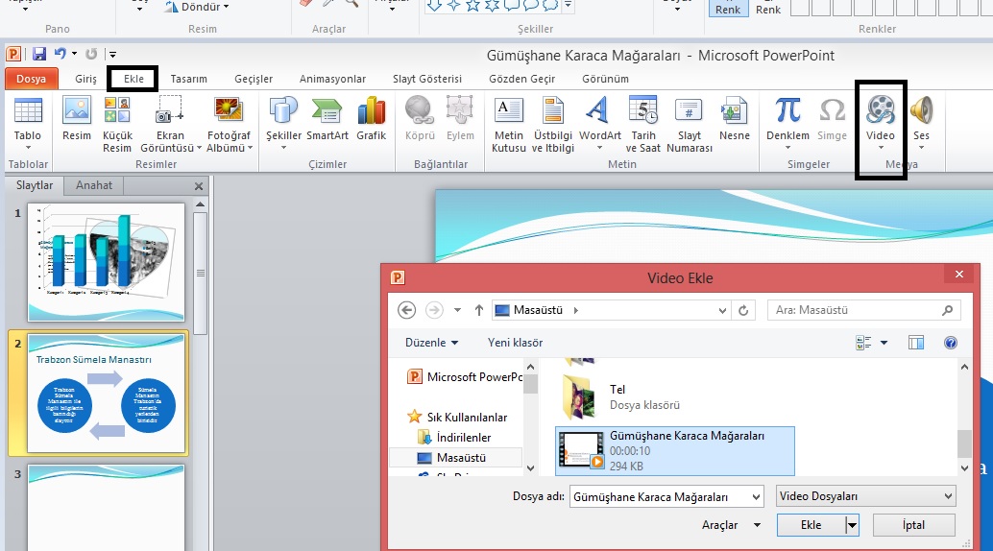Screen dimensions: 993x551
Task: Insert a table with the Tablo icon
Action: (x=28, y=119)
